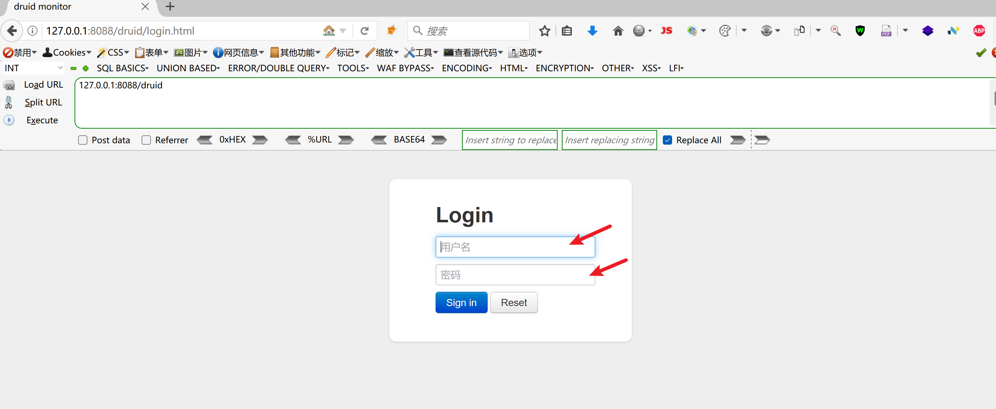Click the 0xHEX decode left arrow
The image size is (996, 409).
click(x=204, y=140)
